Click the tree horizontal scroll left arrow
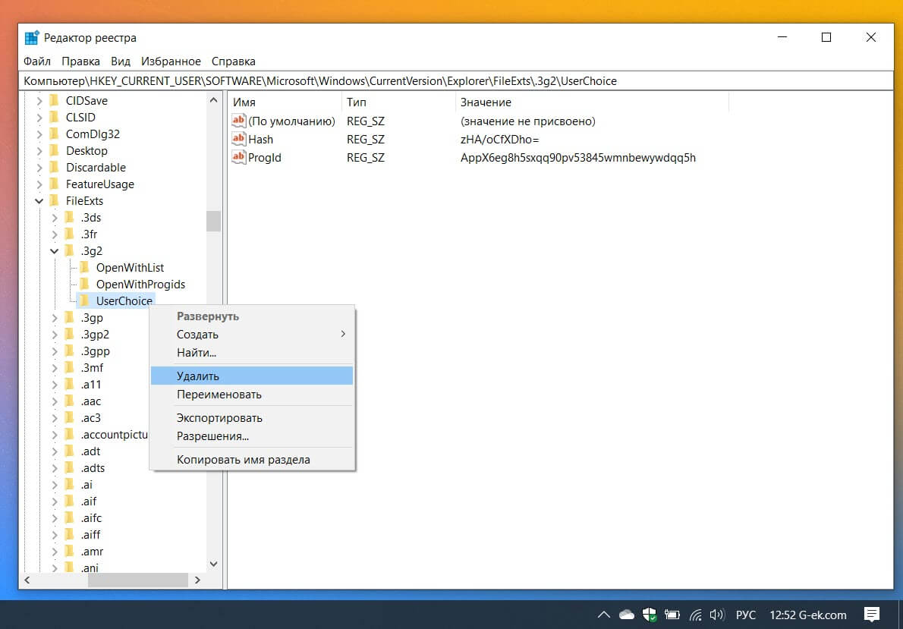Image resolution: width=903 pixels, height=629 pixels. coord(27,580)
